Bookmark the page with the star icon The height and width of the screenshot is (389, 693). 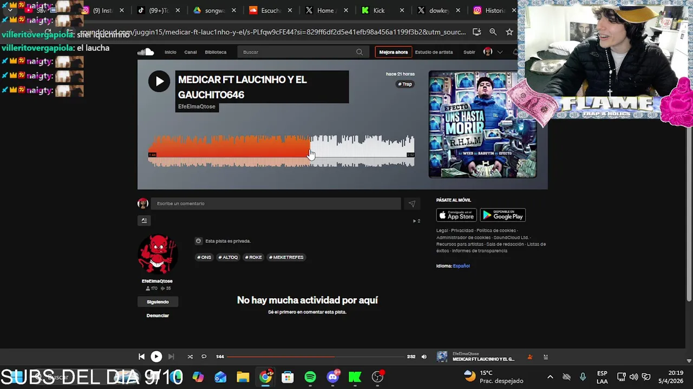[509, 32]
